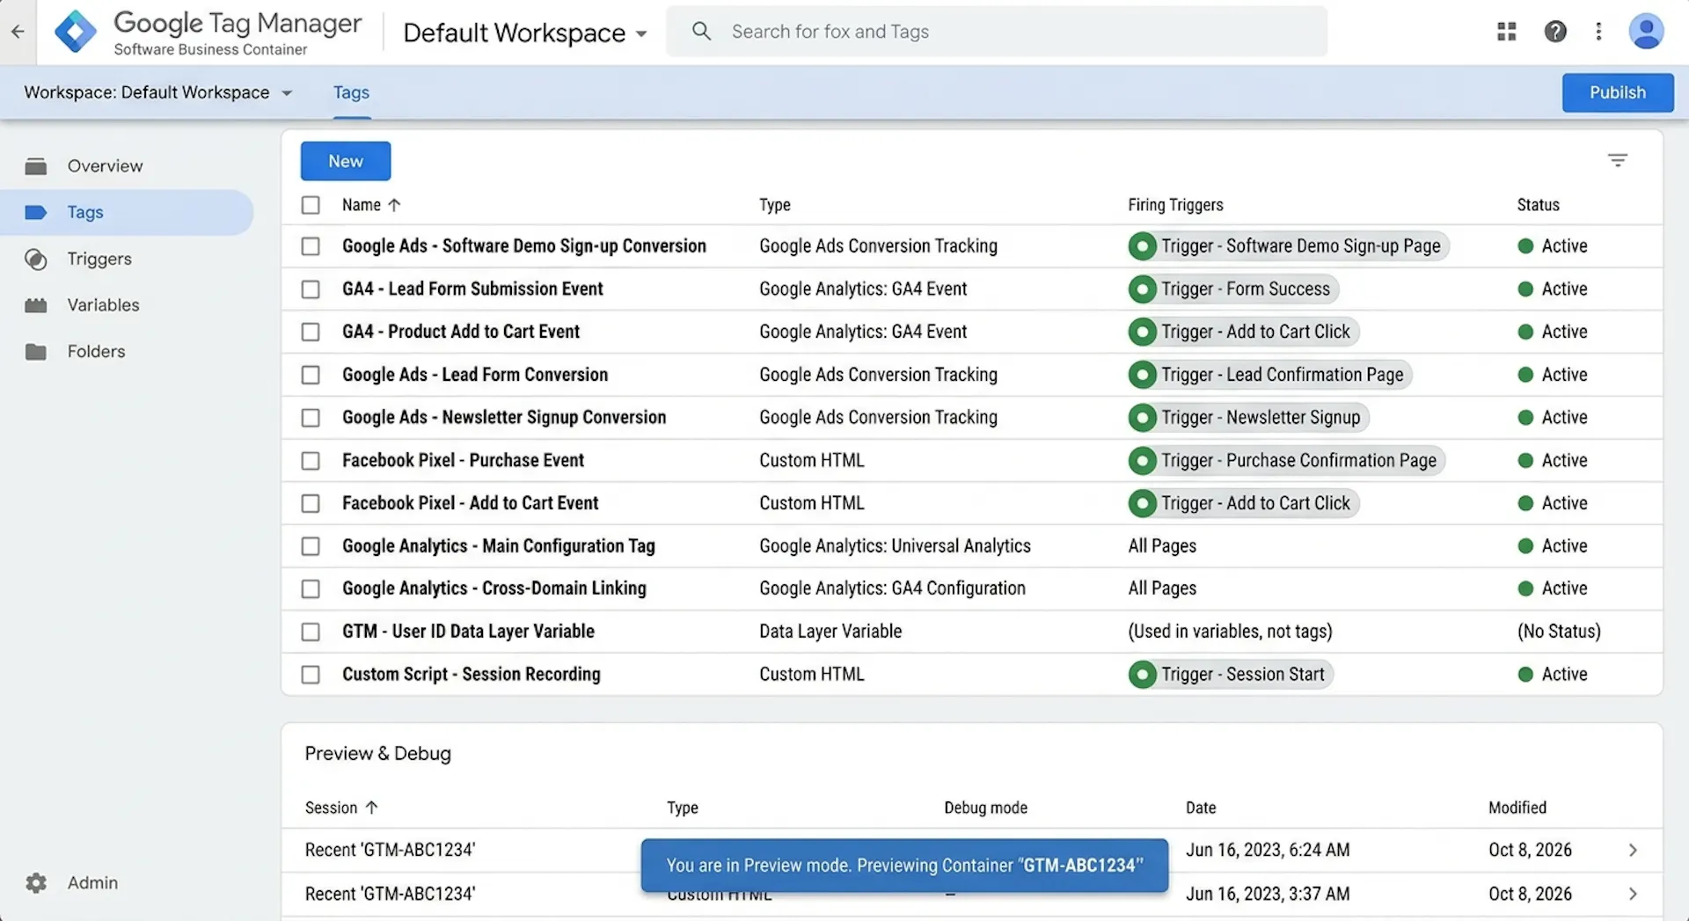1689x921 pixels.
Task: Click the search magnifier icon
Action: [x=701, y=32]
